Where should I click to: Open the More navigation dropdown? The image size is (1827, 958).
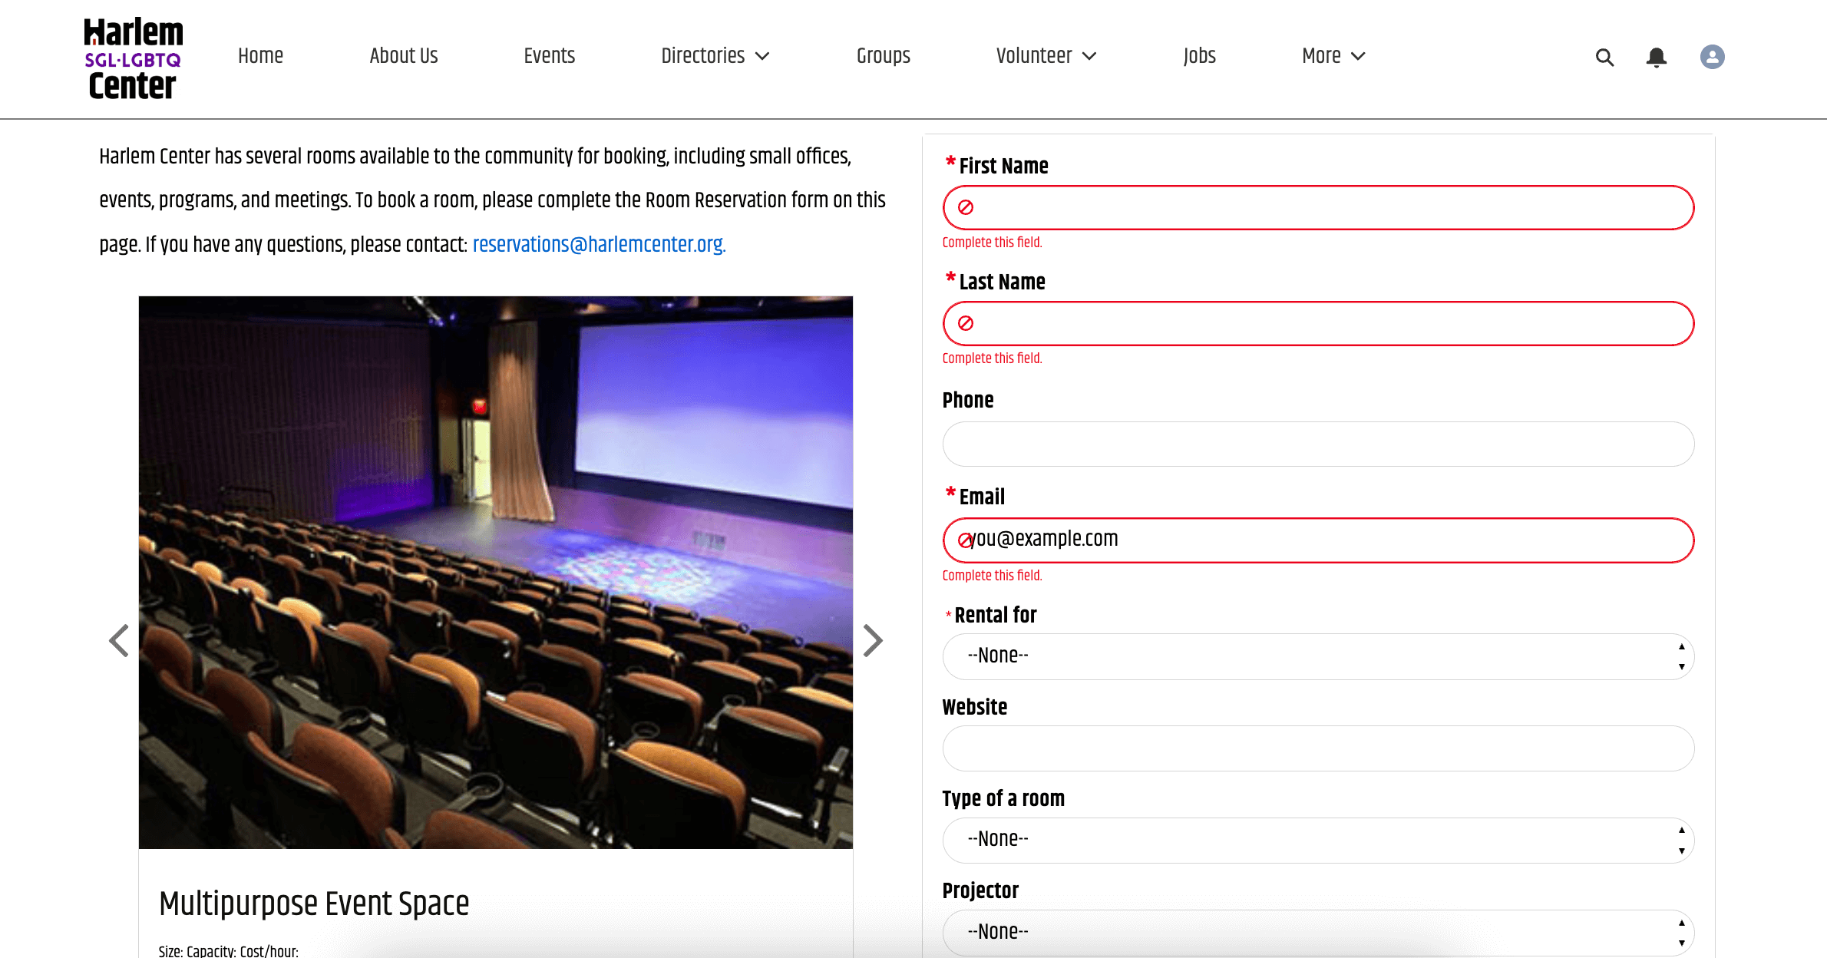[x=1333, y=56]
